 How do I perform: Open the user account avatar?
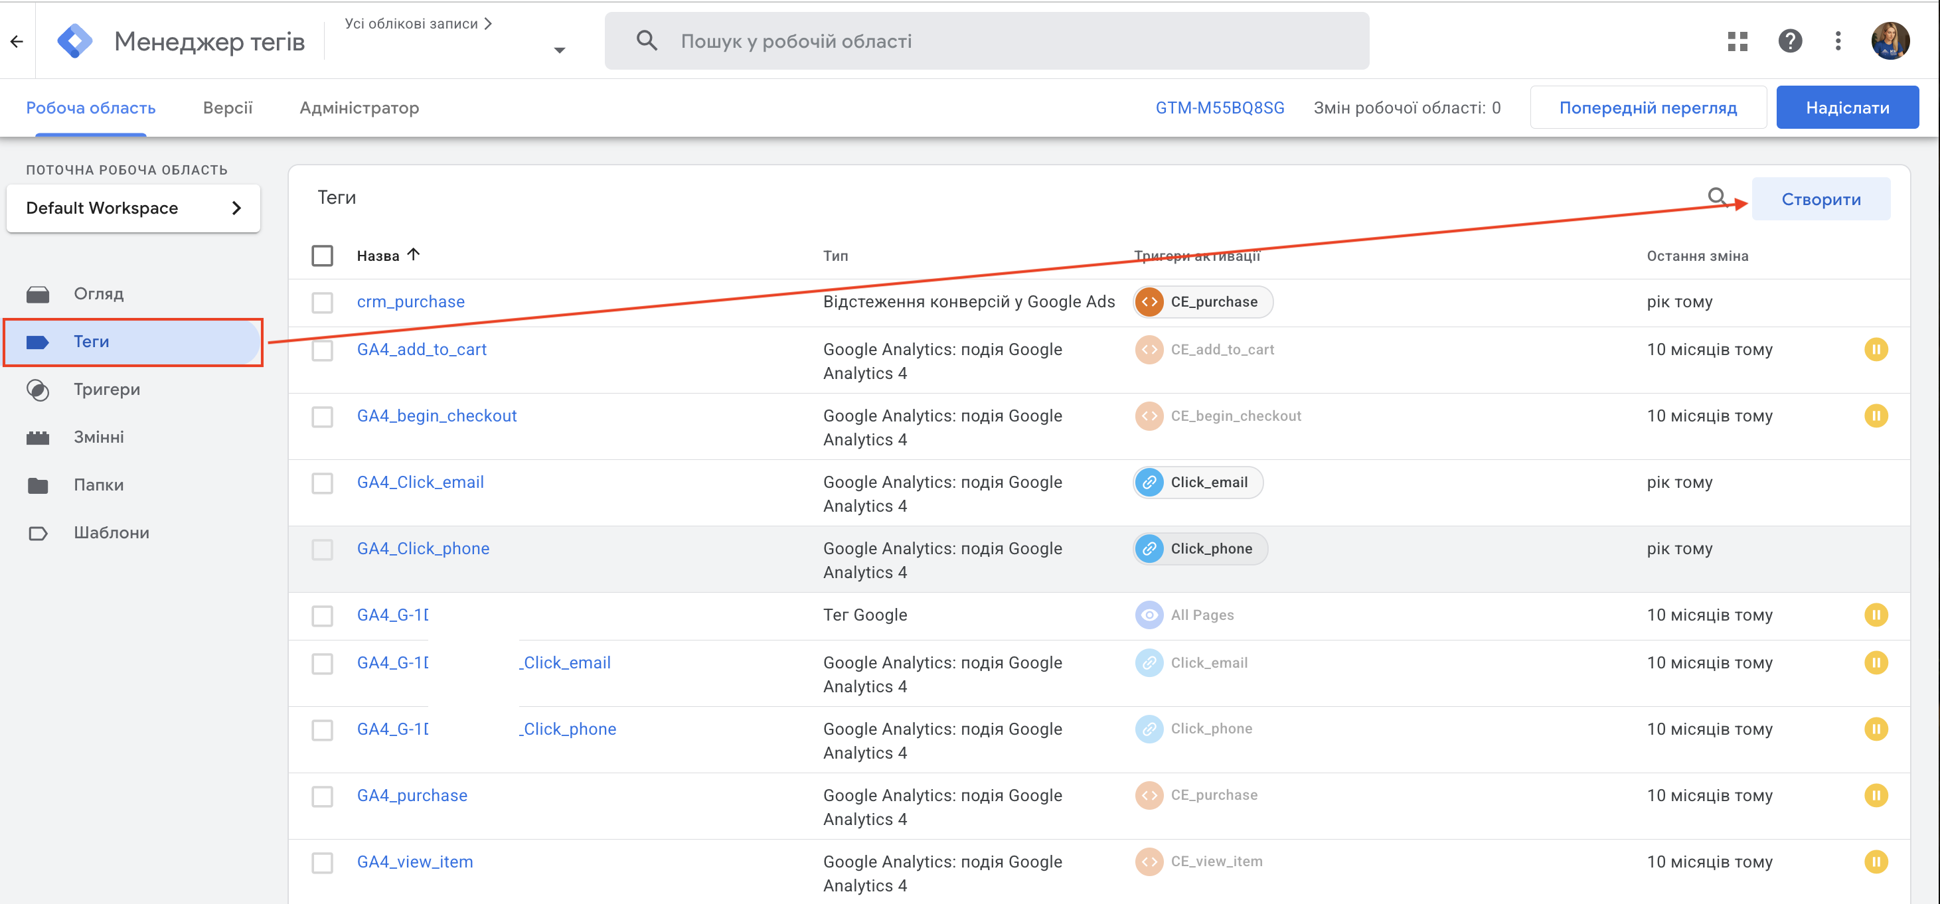click(x=1890, y=41)
